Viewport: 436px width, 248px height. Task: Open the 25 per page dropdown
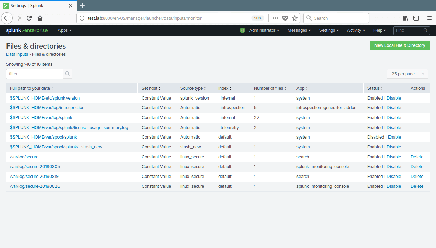coord(407,74)
